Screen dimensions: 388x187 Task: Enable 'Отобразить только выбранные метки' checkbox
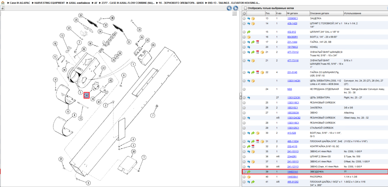coord(245,8)
